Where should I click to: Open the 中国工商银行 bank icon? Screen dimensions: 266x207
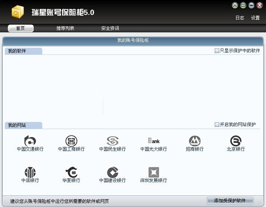point(71,141)
